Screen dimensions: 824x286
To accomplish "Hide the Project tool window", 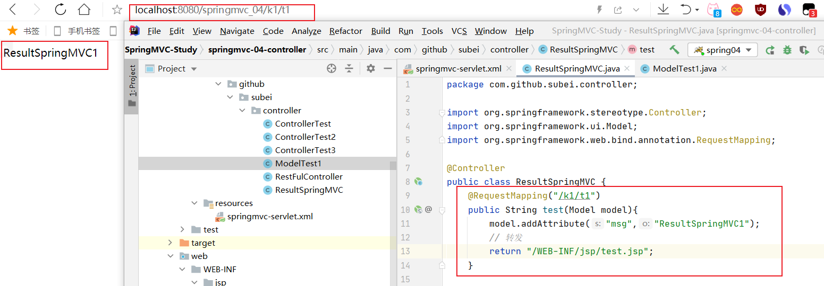I will 388,68.
